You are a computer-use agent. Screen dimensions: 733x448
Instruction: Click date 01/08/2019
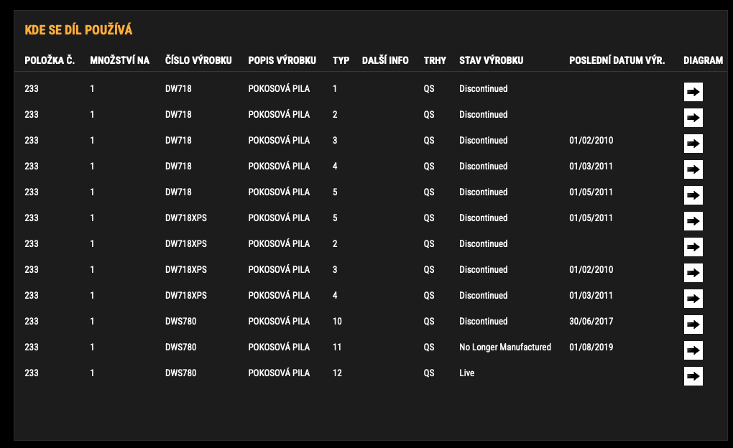pos(591,347)
